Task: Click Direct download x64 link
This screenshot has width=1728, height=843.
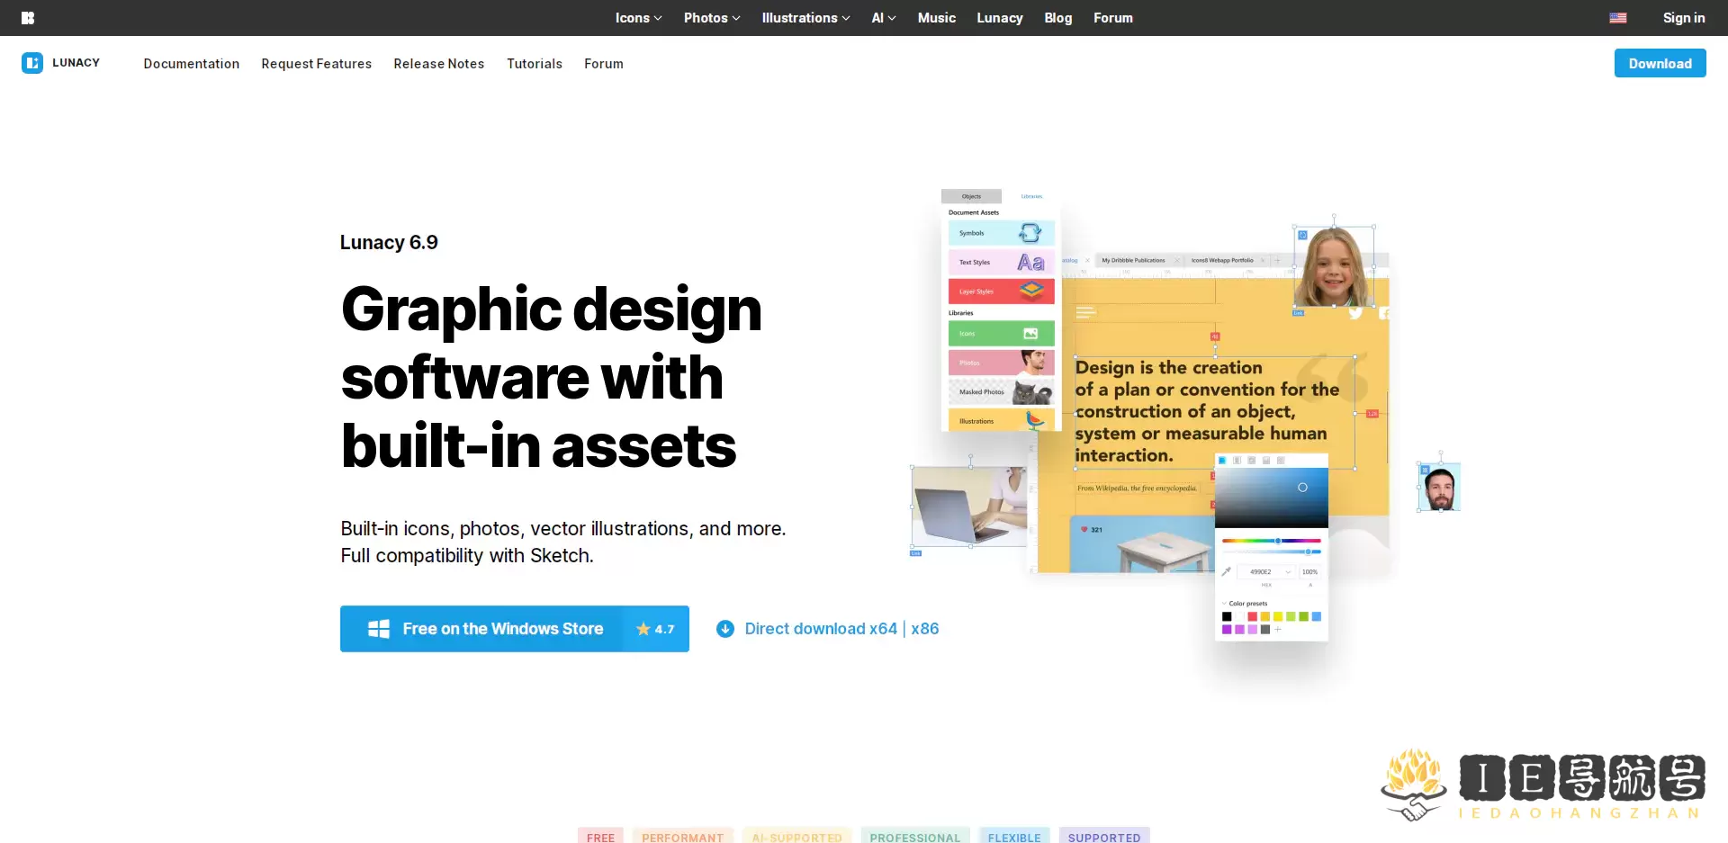Action: pyautogui.click(x=821, y=629)
